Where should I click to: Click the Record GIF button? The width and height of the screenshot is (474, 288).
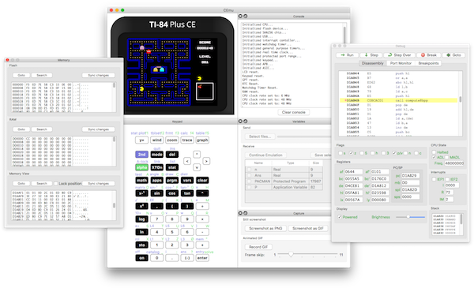point(258,247)
